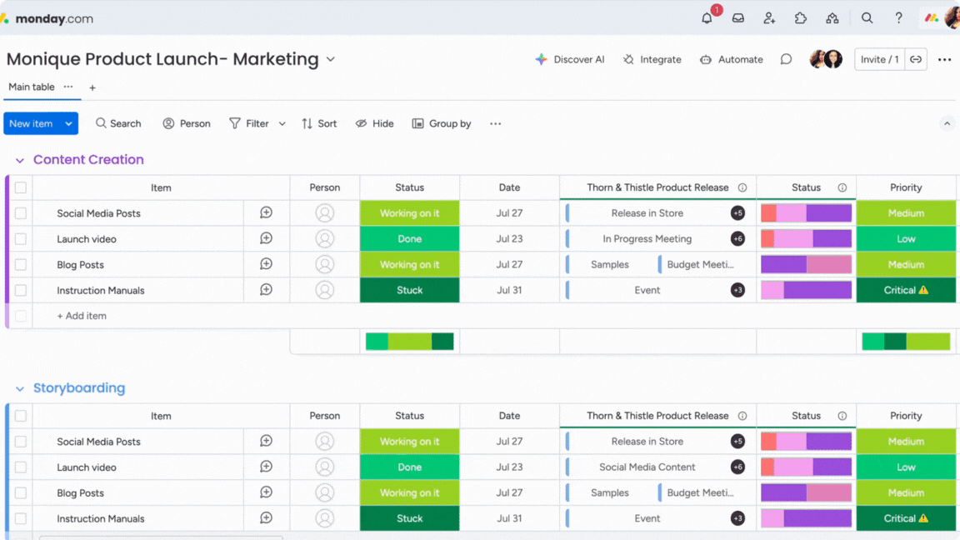The width and height of the screenshot is (960, 540).
Task: Check Content Creation Blog Posts row
Action: tap(21, 264)
